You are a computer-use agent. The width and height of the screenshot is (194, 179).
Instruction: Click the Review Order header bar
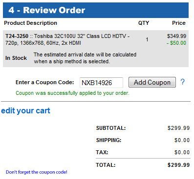tap(96, 10)
